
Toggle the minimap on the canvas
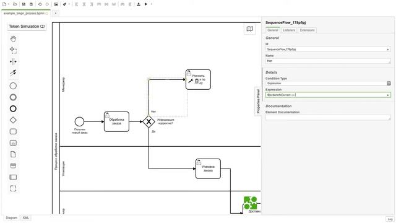point(249,29)
